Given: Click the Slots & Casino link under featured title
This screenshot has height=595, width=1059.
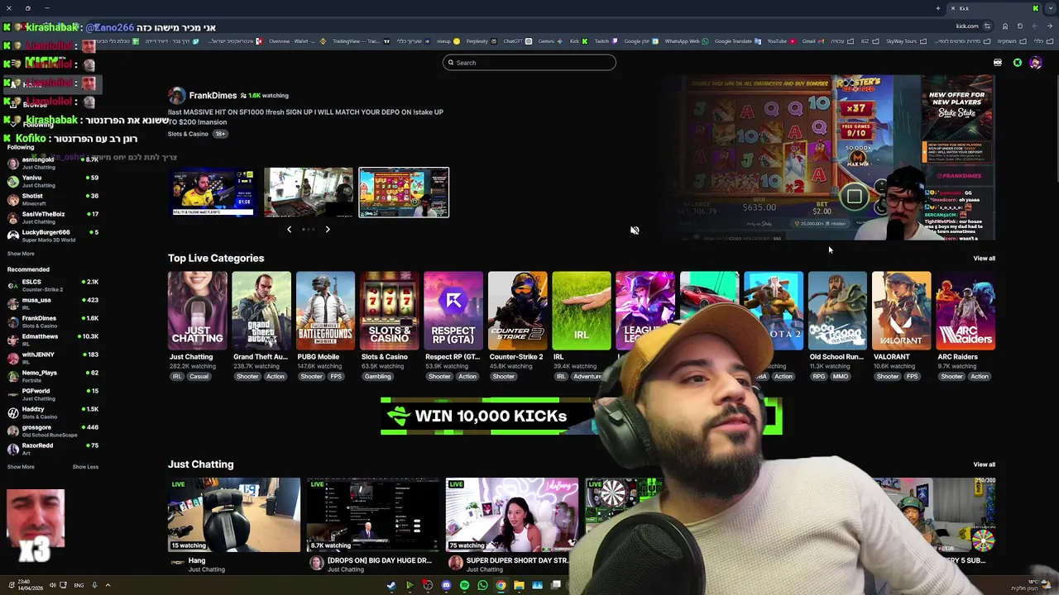Looking at the screenshot, I should 188,134.
